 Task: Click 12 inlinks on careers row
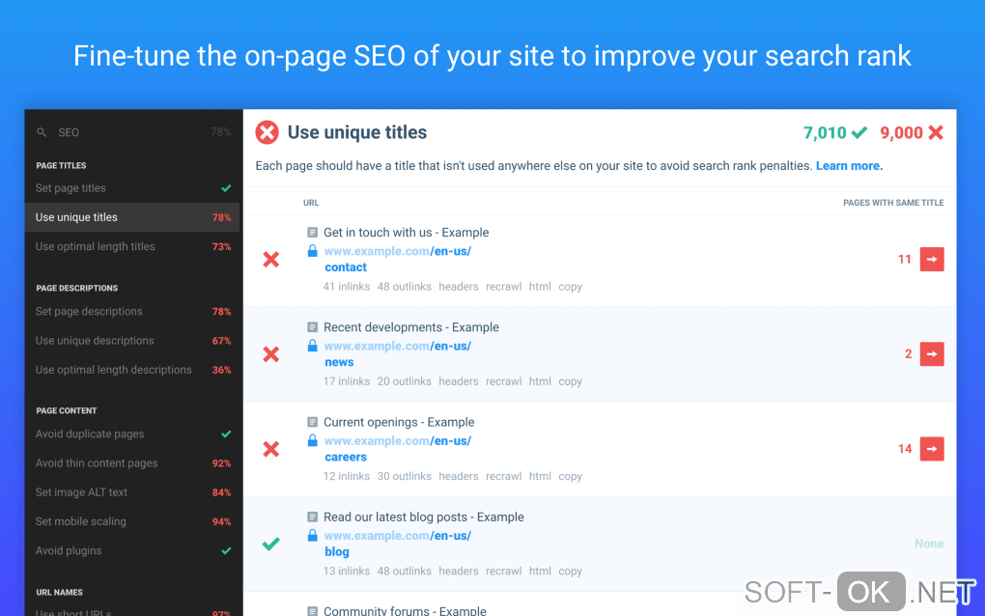pos(346,476)
